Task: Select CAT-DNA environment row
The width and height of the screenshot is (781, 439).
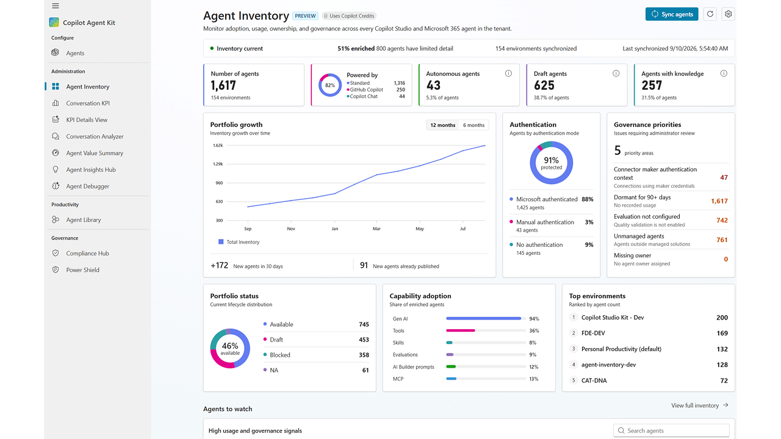Action: [x=649, y=380]
